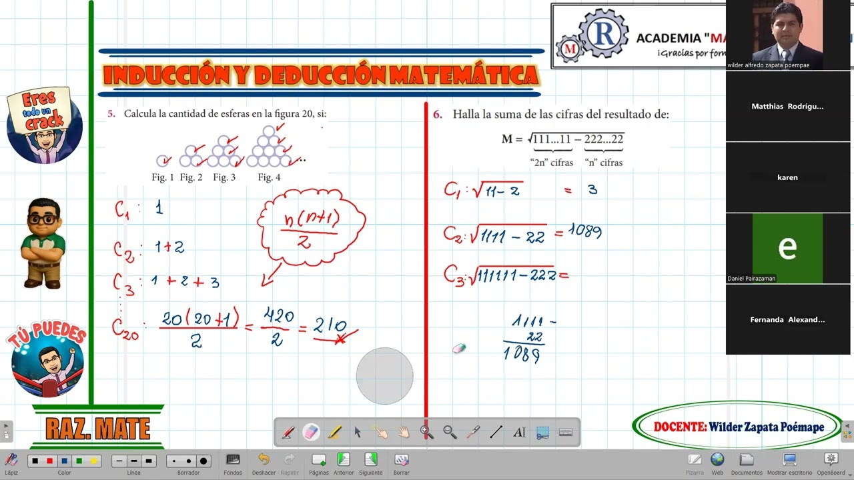Select karen participant tile
This screenshot has height=480, width=854.
click(788, 177)
